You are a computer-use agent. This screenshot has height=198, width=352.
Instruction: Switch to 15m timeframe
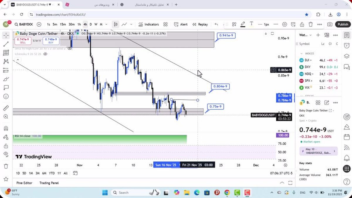pos(63,24)
